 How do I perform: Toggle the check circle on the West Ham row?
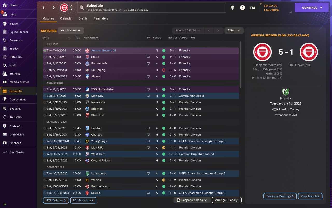(x=45, y=154)
